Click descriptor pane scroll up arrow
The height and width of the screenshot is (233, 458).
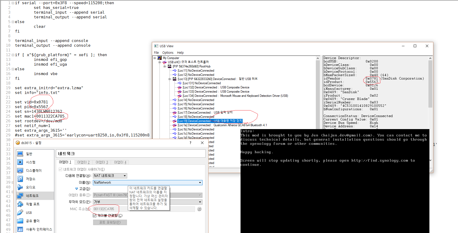click(430, 58)
